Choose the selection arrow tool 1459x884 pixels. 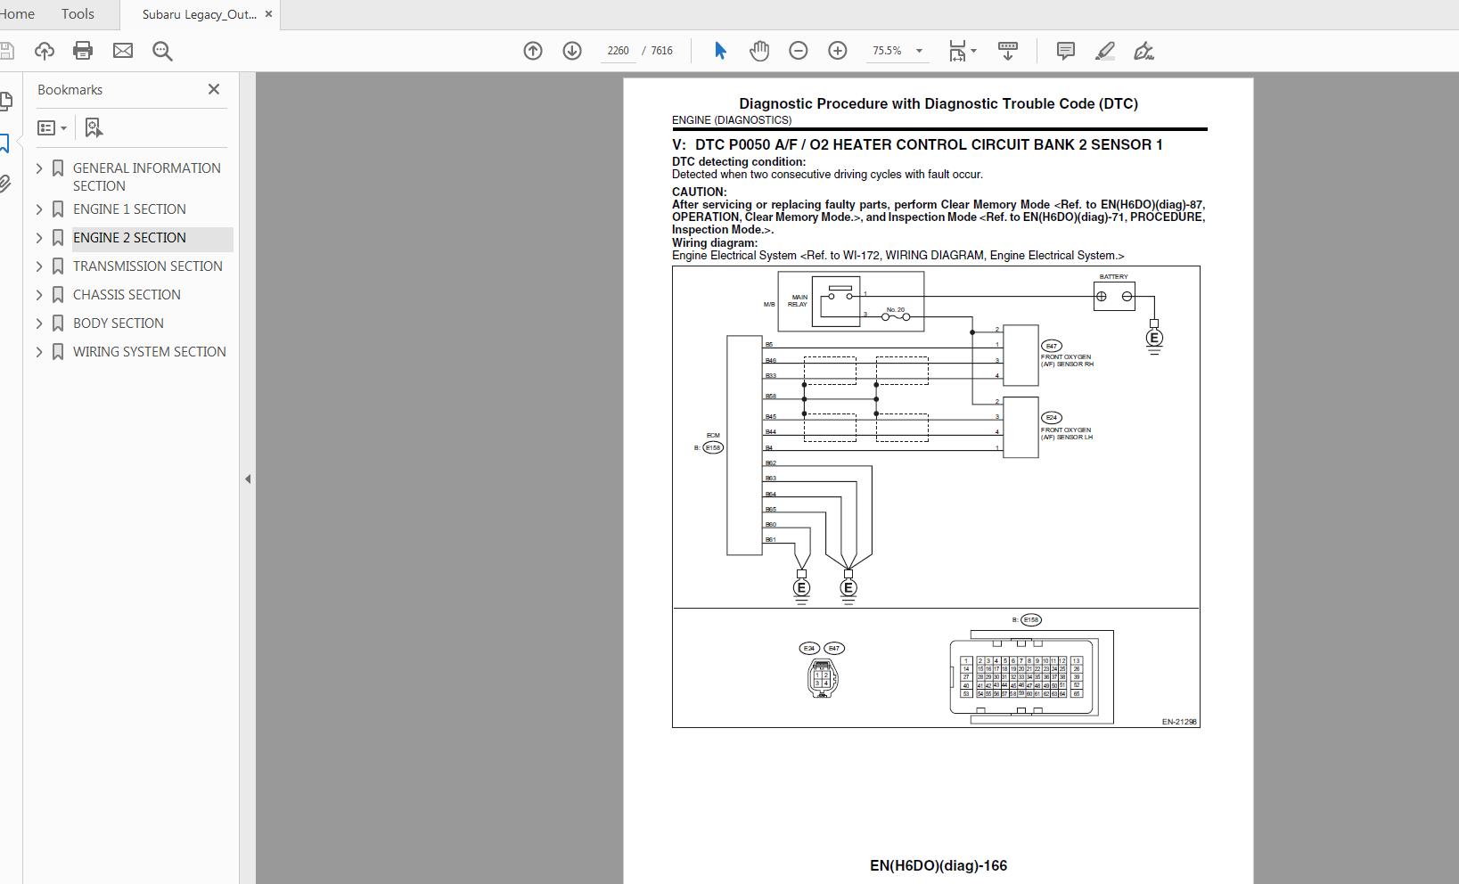(720, 51)
